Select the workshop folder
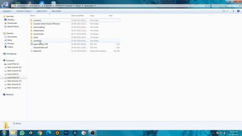The width and height of the screenshot is (242, 136). click(x=75, y=41)
